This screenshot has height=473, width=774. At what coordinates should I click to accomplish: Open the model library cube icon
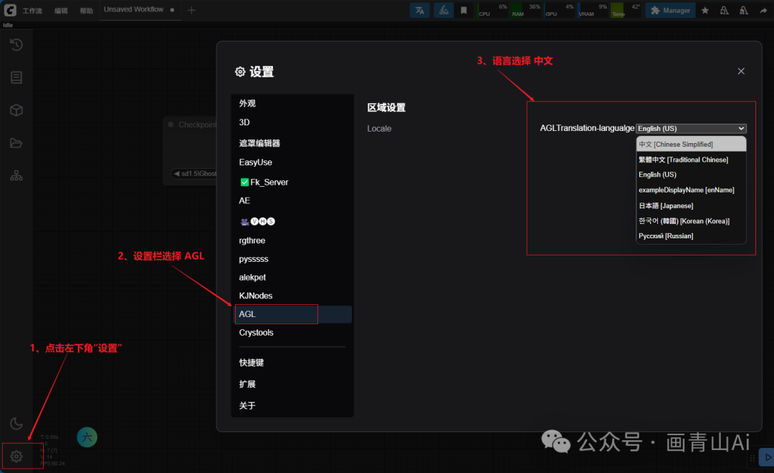[16, 110]
